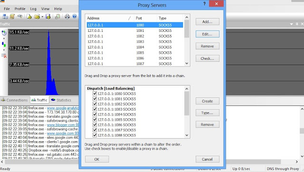Open the View menu
304x172 pixels.
point(45,9)
